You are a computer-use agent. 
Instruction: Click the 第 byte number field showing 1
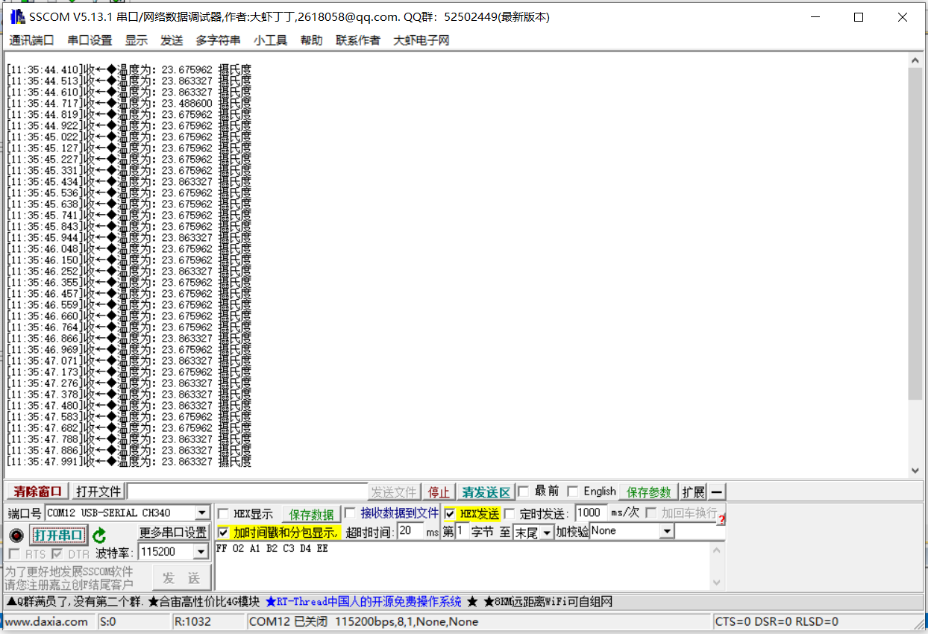(462, 531)
